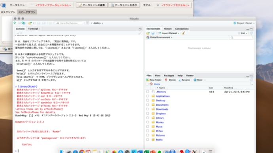Tick the checkbox for Library folder
This screenshot has width=273, height=153.
coord(148,118)
